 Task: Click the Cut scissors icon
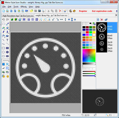tap(49, 11)
